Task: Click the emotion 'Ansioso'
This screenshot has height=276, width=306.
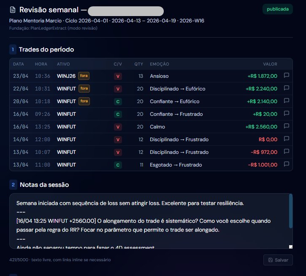Action: (x=159, y=76)
